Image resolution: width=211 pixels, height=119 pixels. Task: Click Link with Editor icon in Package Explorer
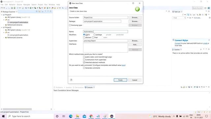[x=40, y=12]
